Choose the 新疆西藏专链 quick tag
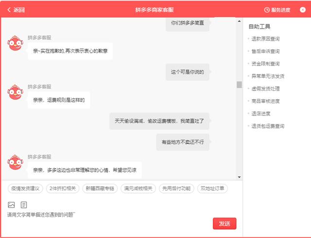311x238 pixels. (100, 189)
